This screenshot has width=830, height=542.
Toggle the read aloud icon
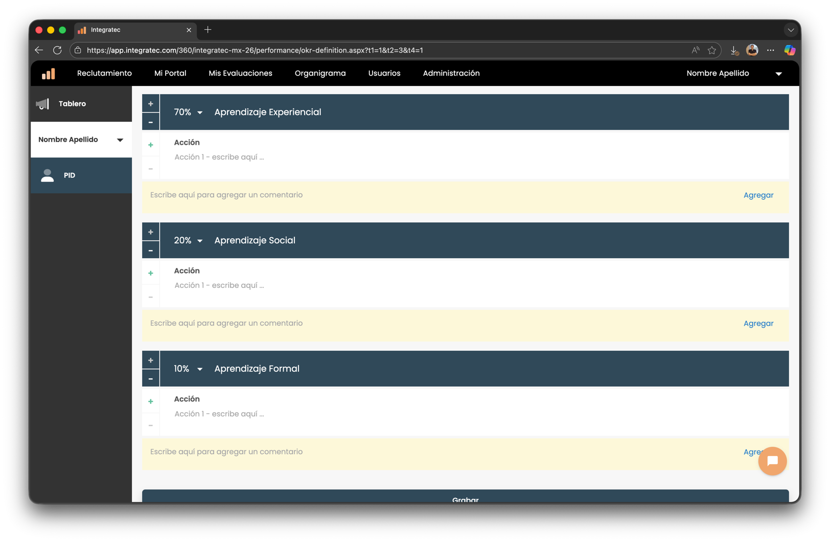click(696, 50)
